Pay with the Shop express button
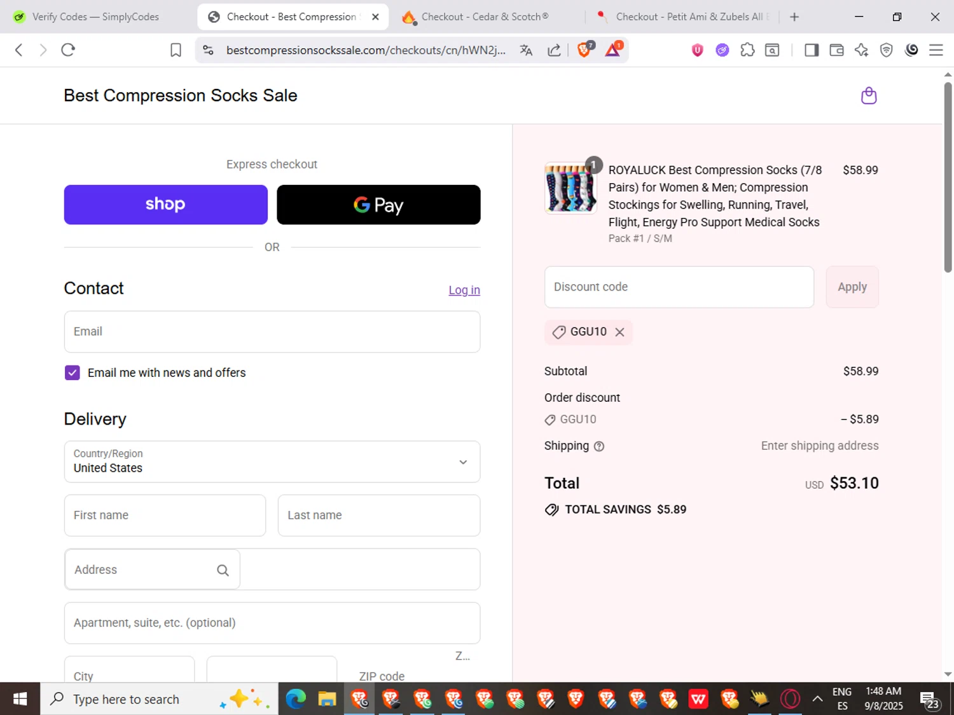 pyautogui.click(x=166, y=205)
